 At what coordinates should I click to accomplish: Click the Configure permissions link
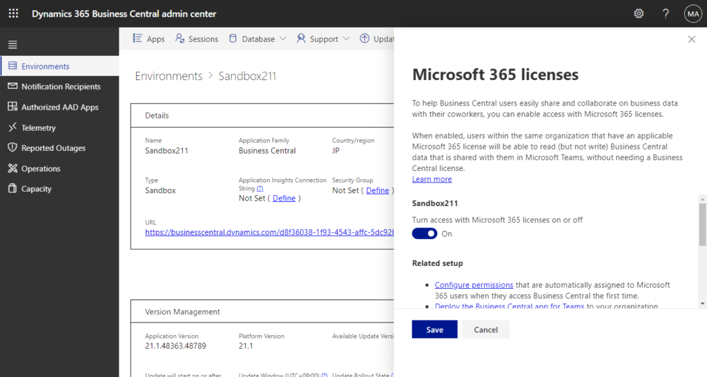[474, 285]
